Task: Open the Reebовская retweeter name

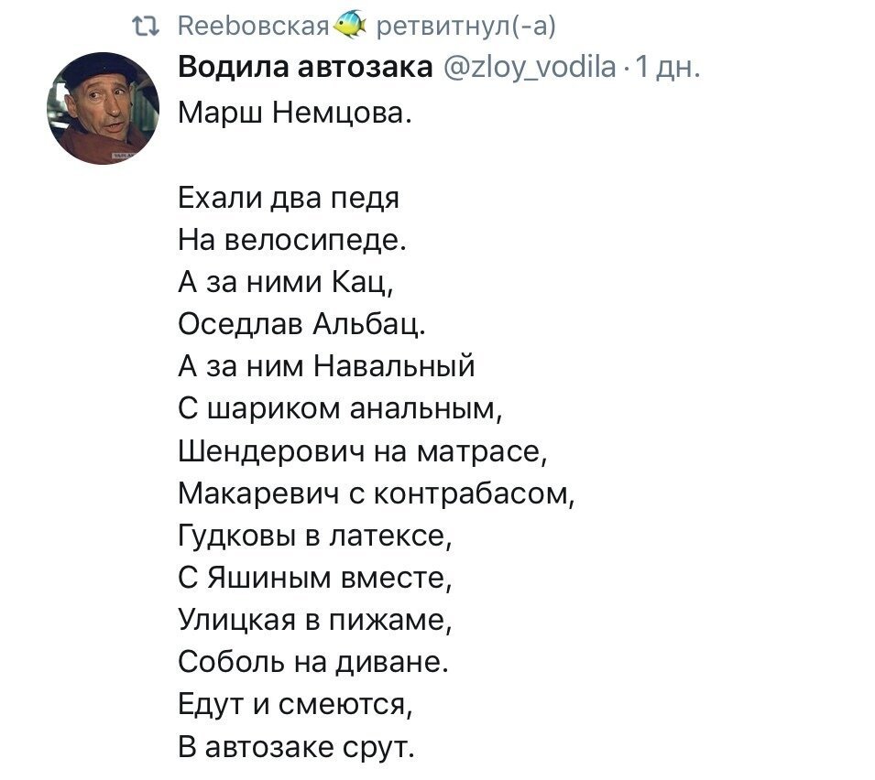Action: point(254,26)
